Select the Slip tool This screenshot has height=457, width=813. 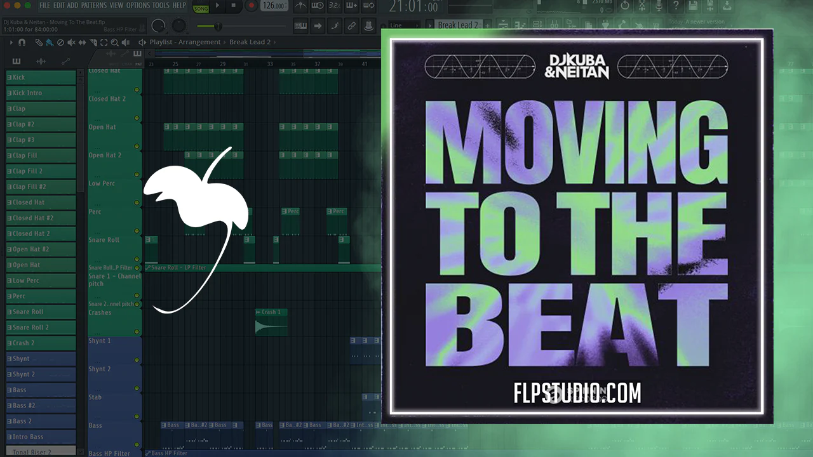point(82,43)
